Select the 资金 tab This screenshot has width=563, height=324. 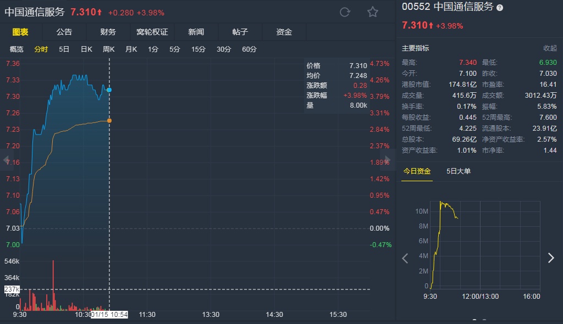(x=284, y=32)
